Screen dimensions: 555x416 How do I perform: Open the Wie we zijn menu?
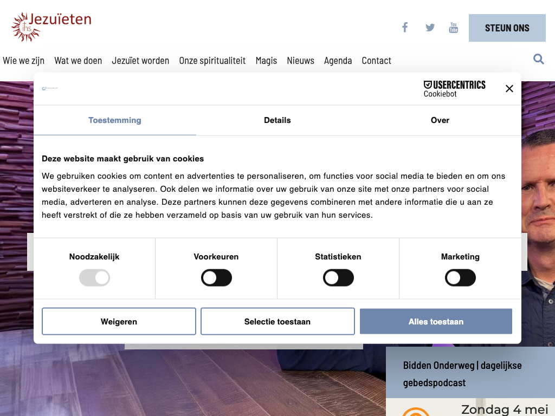[23, 61]
